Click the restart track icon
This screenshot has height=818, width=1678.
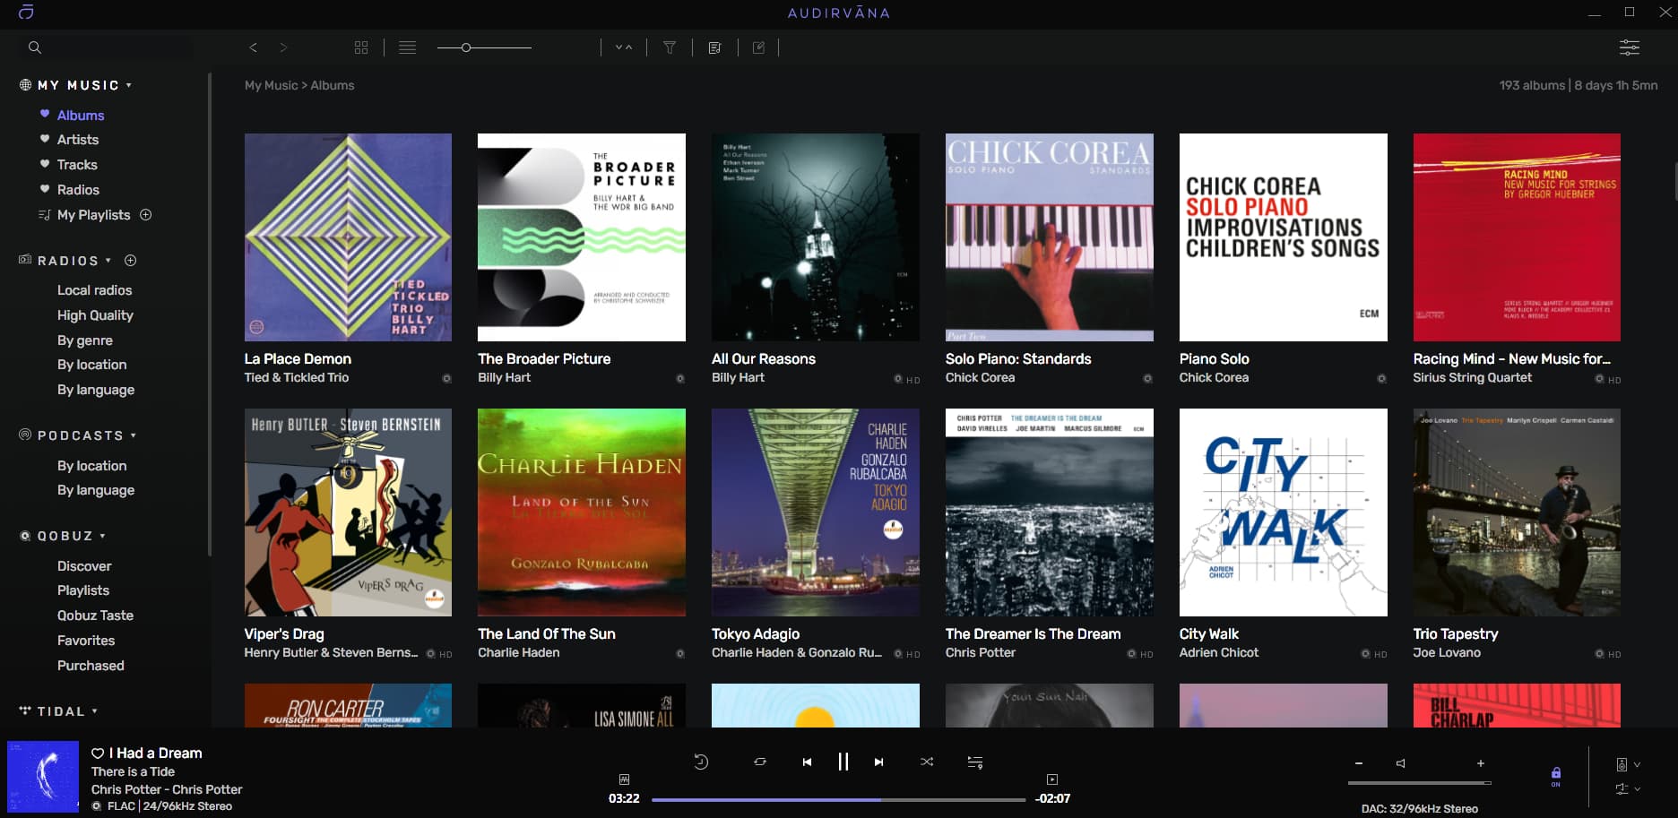pyautogui.click(x=701, y=762)
